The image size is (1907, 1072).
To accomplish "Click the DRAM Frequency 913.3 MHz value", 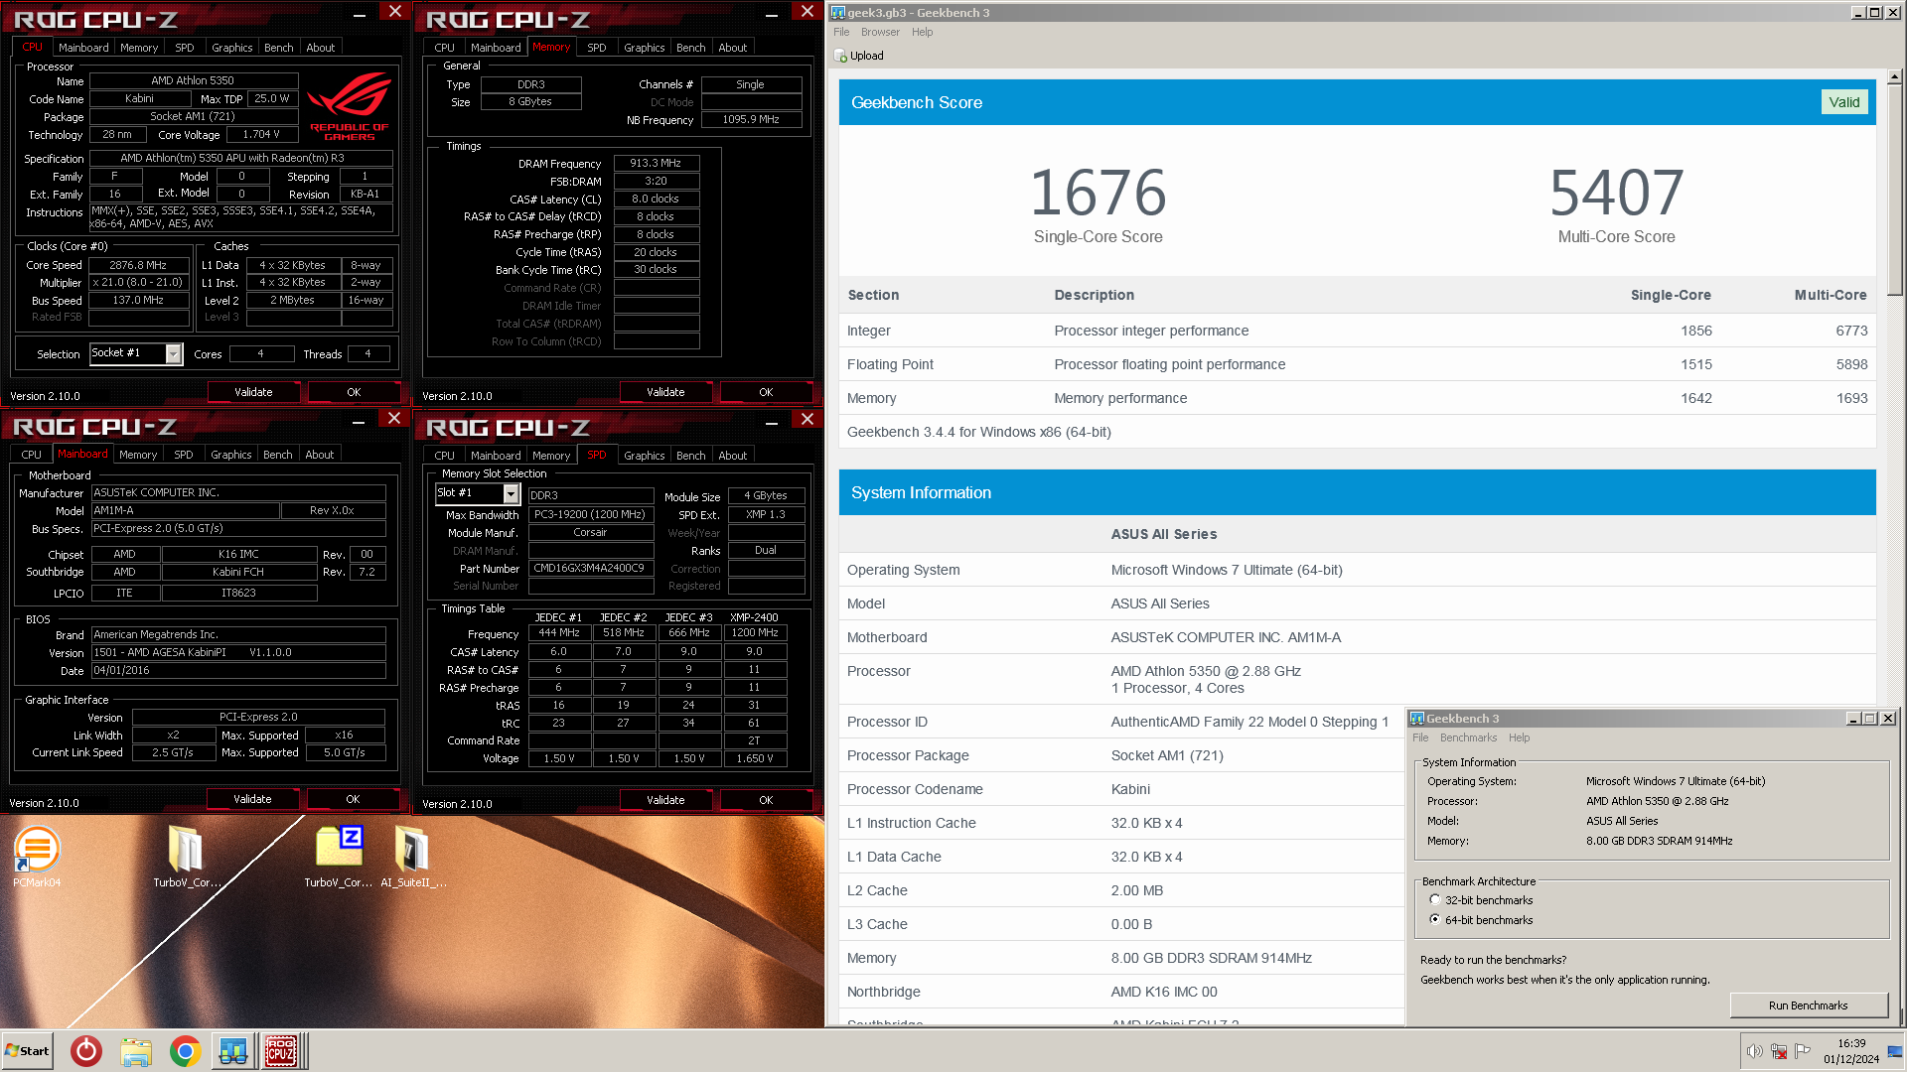I will pyautogui.click(x=656, y=163).
